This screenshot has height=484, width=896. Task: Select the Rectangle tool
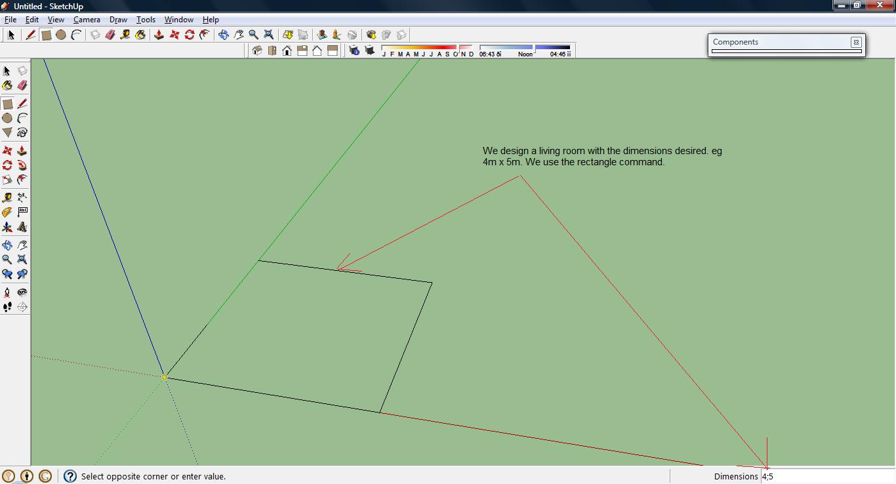click(7, 104)
